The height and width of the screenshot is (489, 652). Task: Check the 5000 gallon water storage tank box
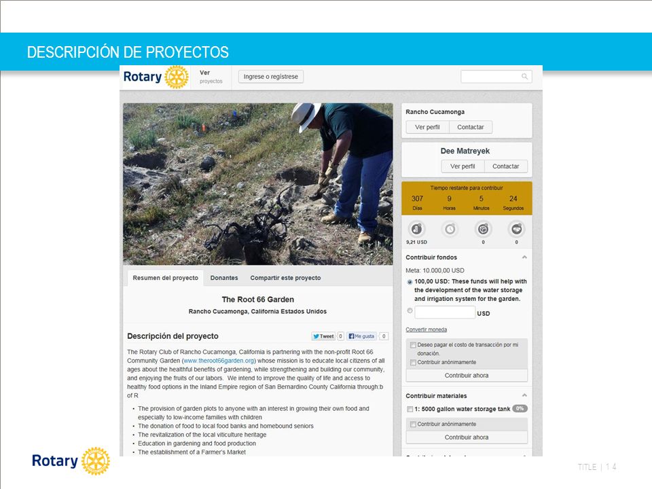[x=410, y=409]
